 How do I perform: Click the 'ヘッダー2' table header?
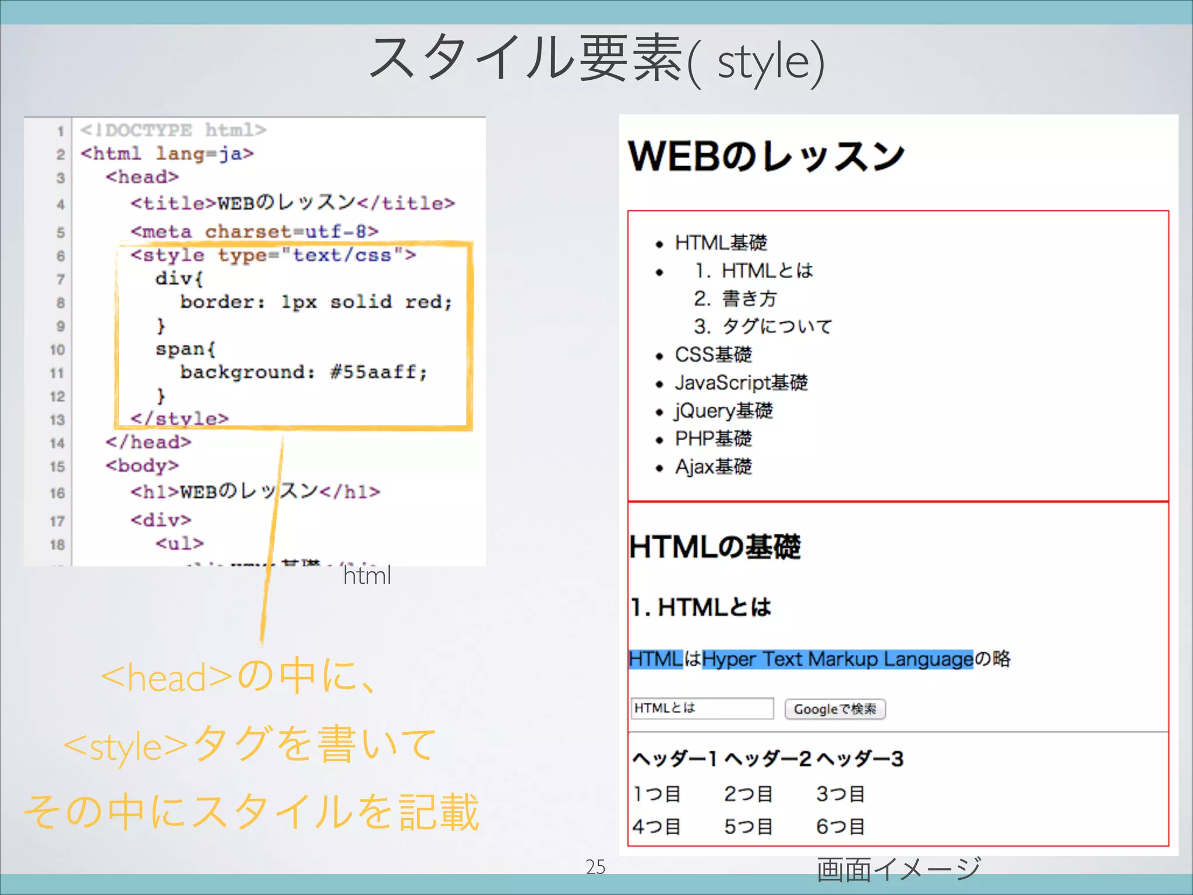click(768, 759)
